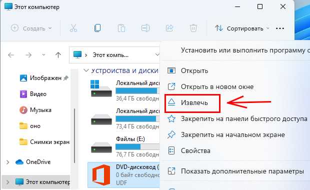Click Этот компьютер title bar icon

coord(8,6)
